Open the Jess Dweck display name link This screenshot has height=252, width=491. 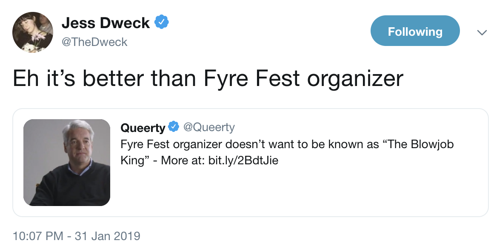tap(106, 23)
